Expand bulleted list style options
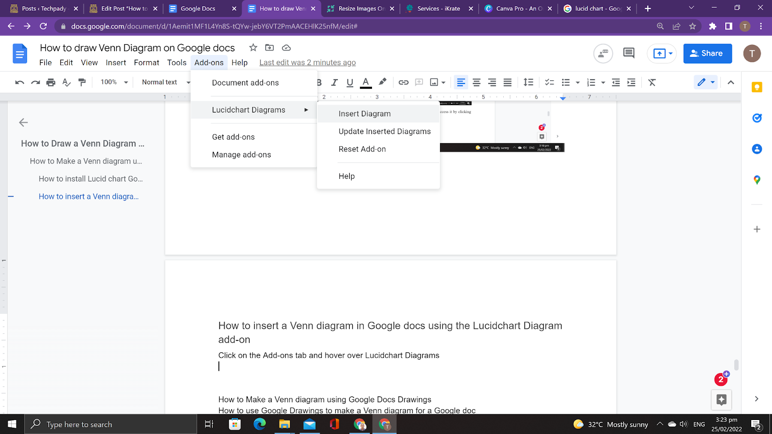Screen dimensions: 772x434 (x=578, y=82)
